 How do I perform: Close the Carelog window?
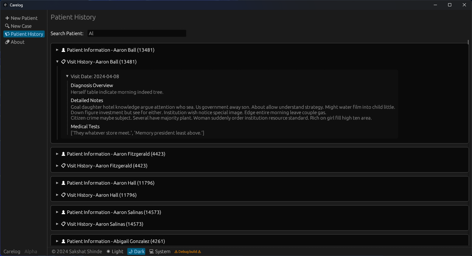click(464, 5)
